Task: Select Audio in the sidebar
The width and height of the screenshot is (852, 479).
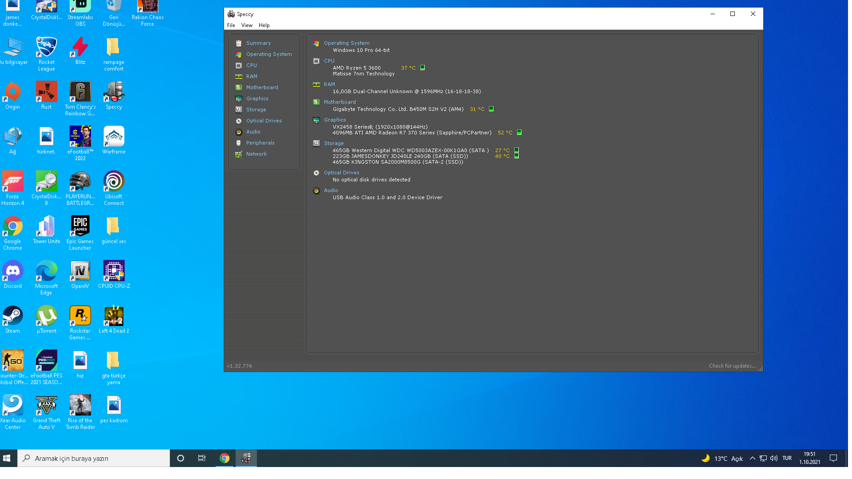Action: click(253, 132)
